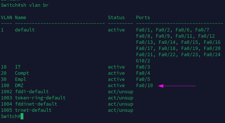This screenshot has width=225, height=123.
Task: Click the trnet-default VLAN name
Action: [33, 110]
